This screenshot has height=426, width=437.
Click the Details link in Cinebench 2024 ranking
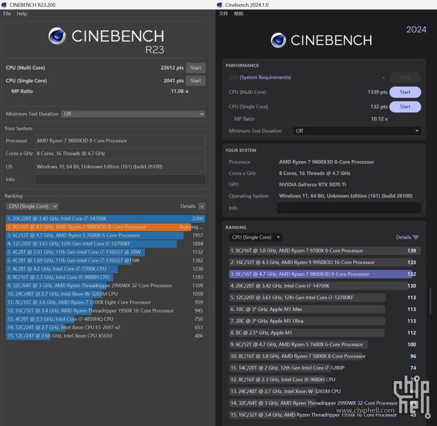coord(403,237)
